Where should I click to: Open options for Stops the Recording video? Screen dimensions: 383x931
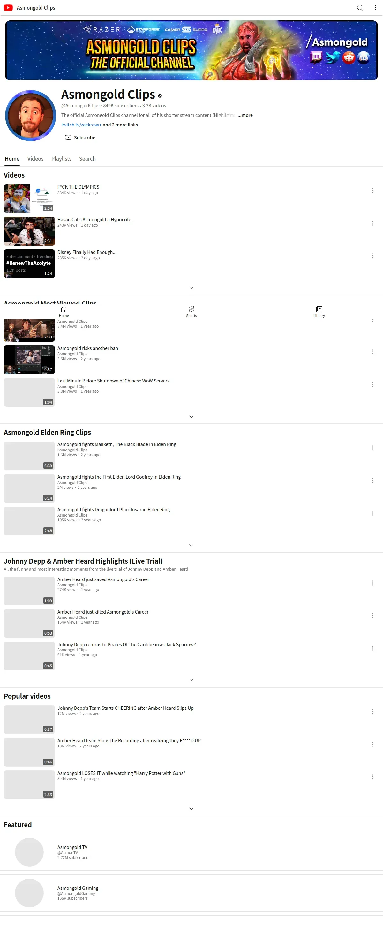pos(372,744)
